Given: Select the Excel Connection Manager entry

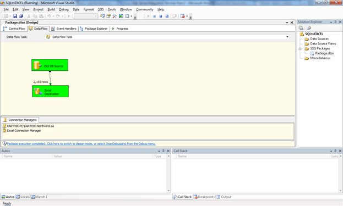Looking at the screenshot, I should [x=24, y=131].
